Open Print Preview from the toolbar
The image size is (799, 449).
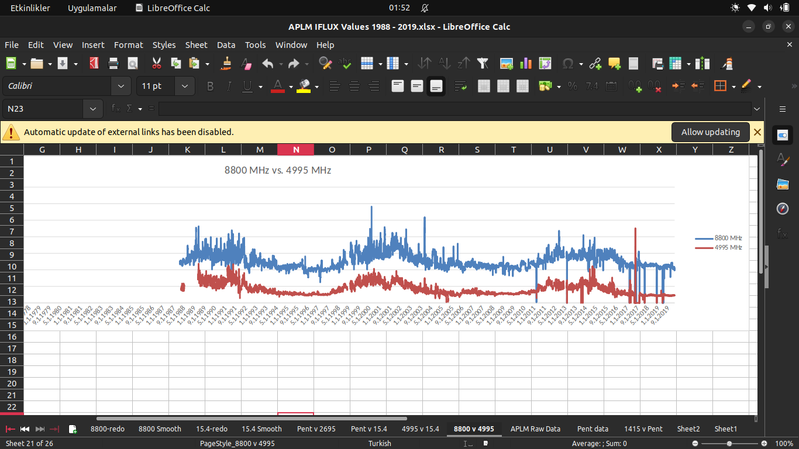coord(133,64)
